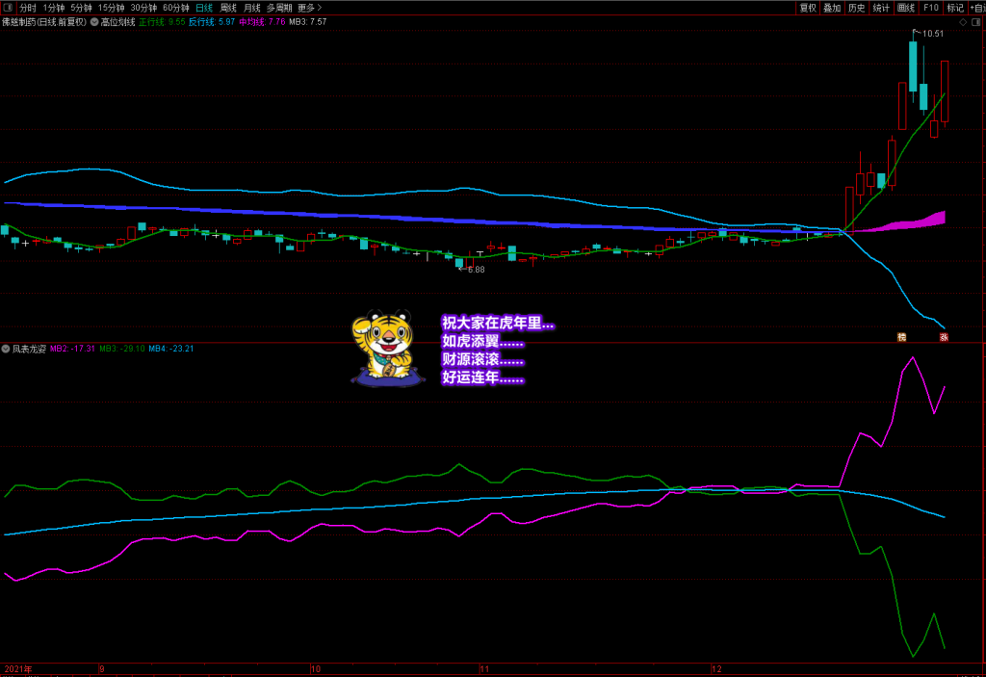Toggle the left panel icon at top-left

point(8,8)
